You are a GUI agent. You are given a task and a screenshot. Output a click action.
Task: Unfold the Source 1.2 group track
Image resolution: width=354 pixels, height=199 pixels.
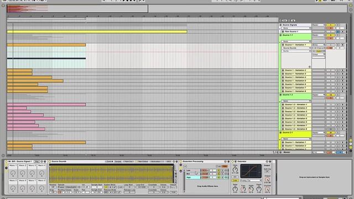280,95
